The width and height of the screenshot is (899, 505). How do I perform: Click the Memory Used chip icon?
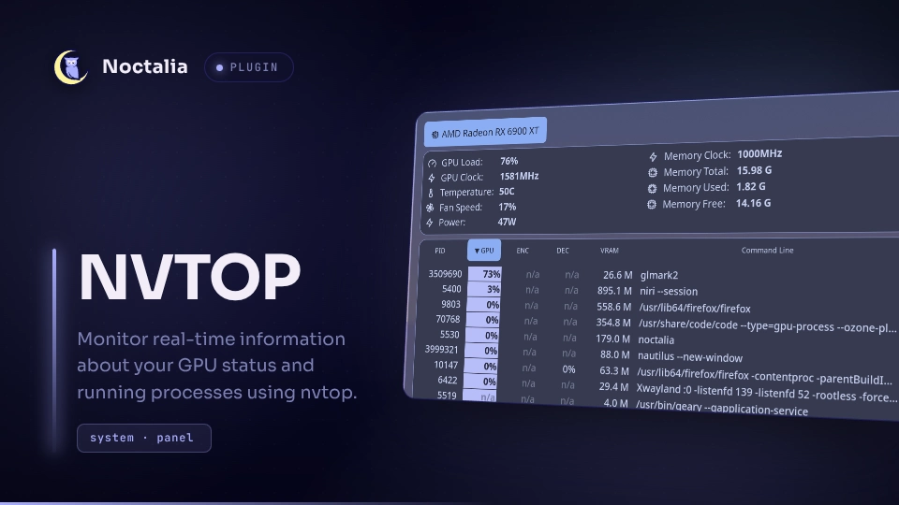652,188
